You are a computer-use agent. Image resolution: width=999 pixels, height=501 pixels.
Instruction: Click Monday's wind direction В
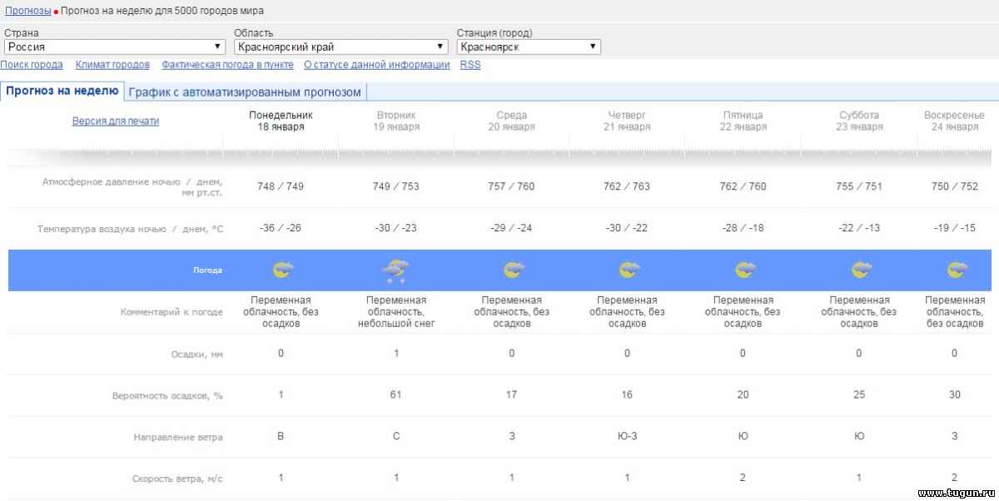pos(281,436)
